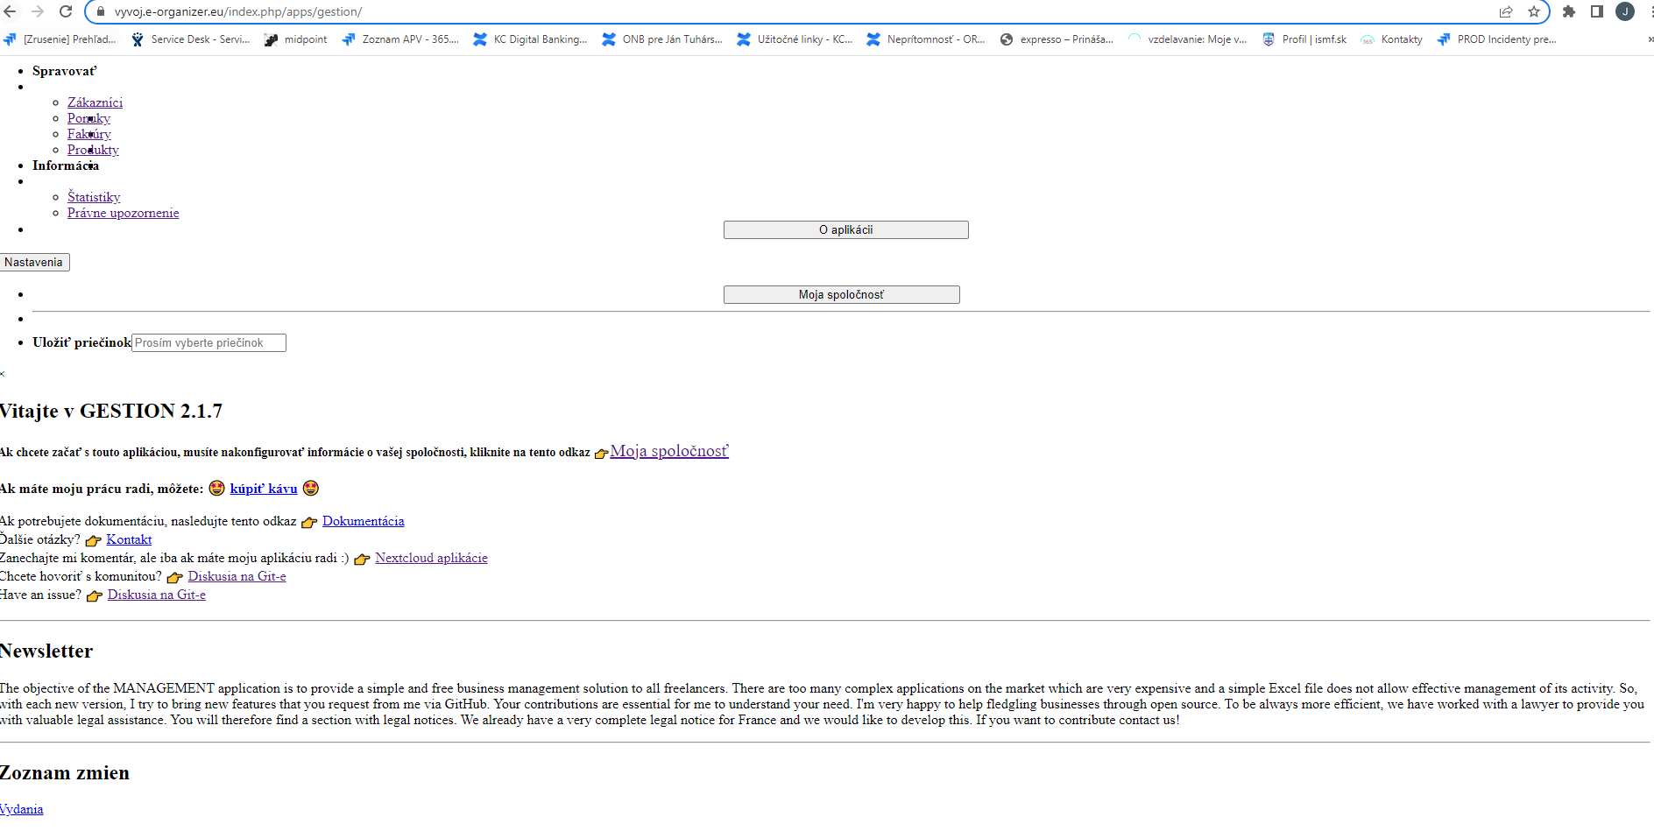
Task: Open the Dokumentácia link
Action: pos(364,521)
